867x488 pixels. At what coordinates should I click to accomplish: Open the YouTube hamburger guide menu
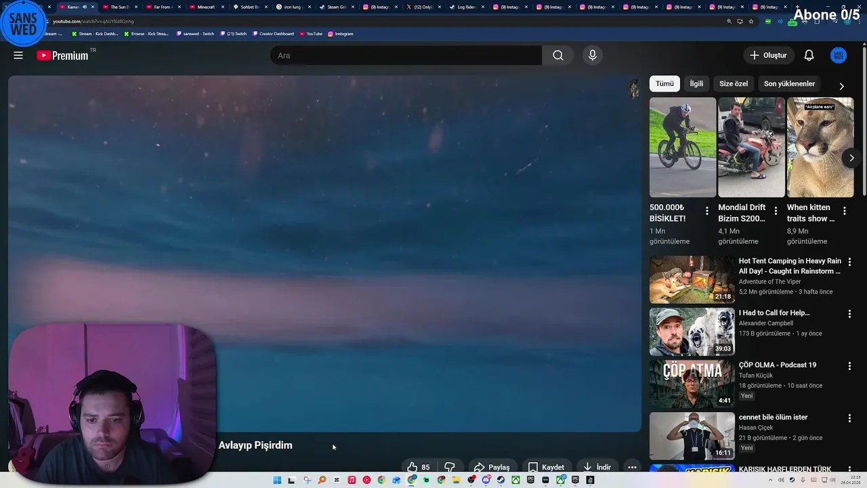(x=18, y=56)
